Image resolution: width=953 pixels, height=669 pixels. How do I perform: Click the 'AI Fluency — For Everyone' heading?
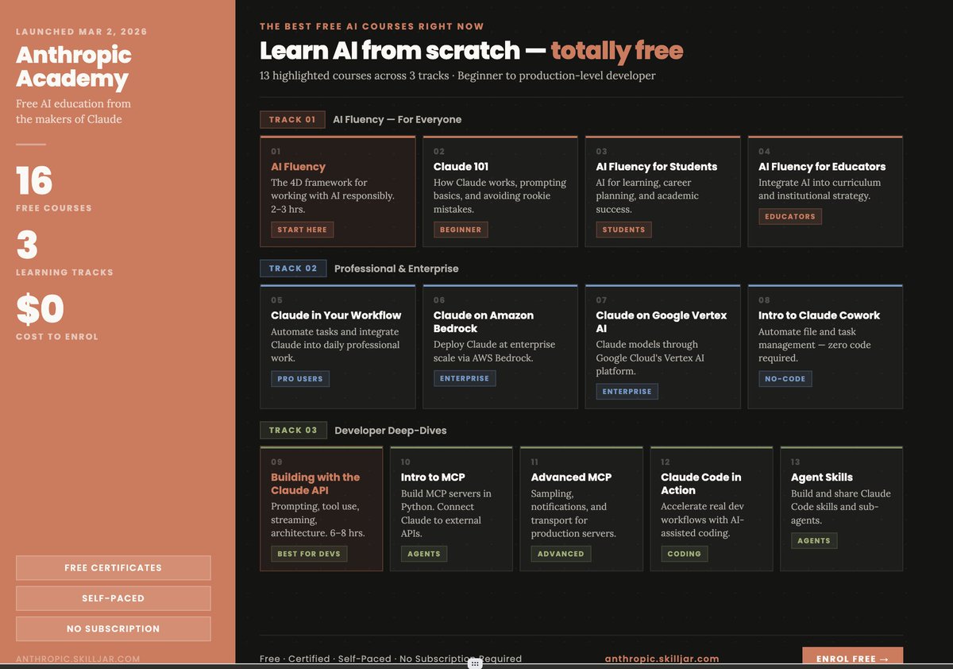point(397,120)
